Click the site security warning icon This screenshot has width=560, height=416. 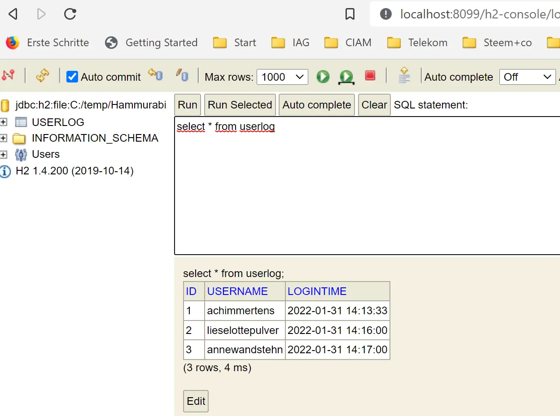click(x=385, y=14)
